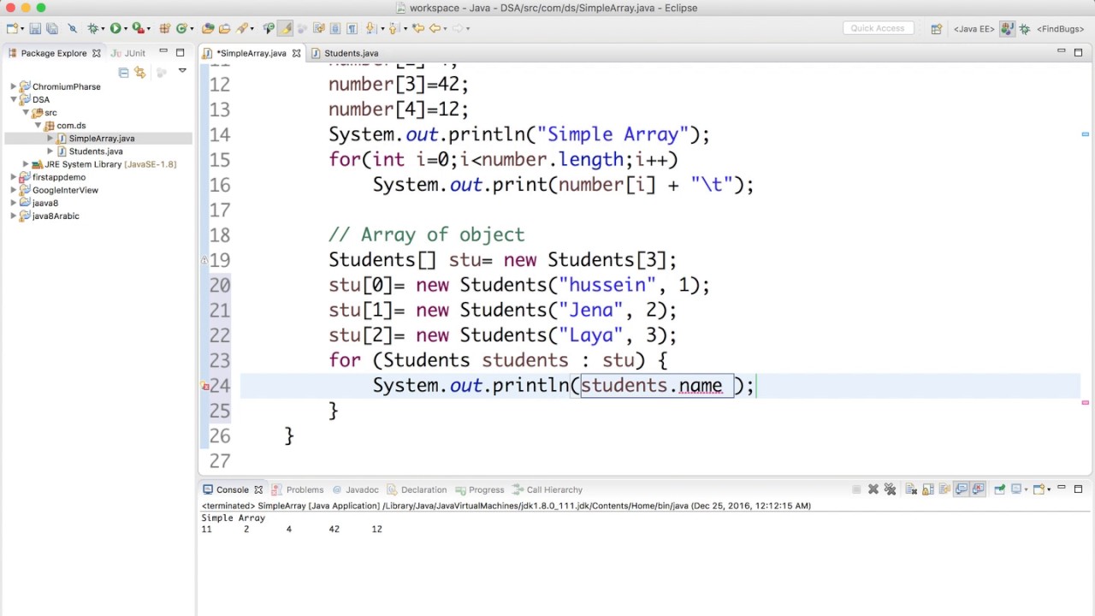Open the Open Console dropdown
Screen dimensions: 1095x616
pos(1049,489)
